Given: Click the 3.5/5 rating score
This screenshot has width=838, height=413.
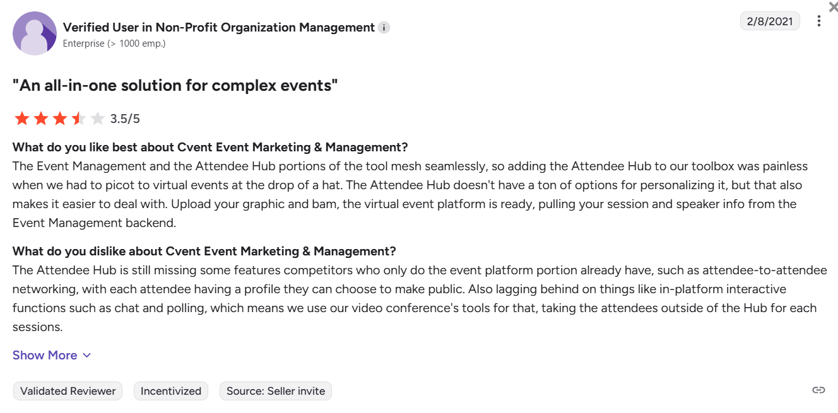Looking at the screenshot, I should (x=125, y=119).
